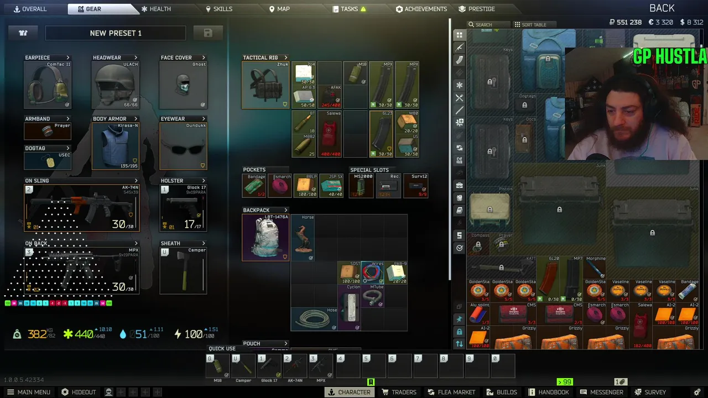Image resolution: width=708 pixels, height=398 pixels.
Task: Select the MTube item in the backpack
Action: click(x=372, y=296)
